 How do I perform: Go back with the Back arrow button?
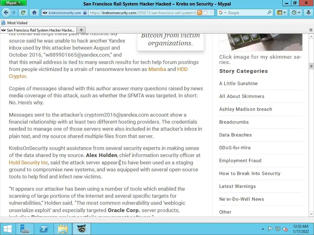pos(6,13)
